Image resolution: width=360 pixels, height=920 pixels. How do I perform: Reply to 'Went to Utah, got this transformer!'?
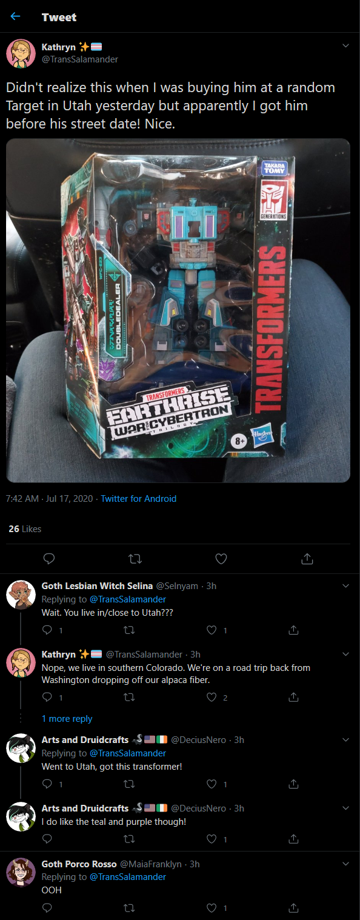pyautogui.click(x=47, y=784)
